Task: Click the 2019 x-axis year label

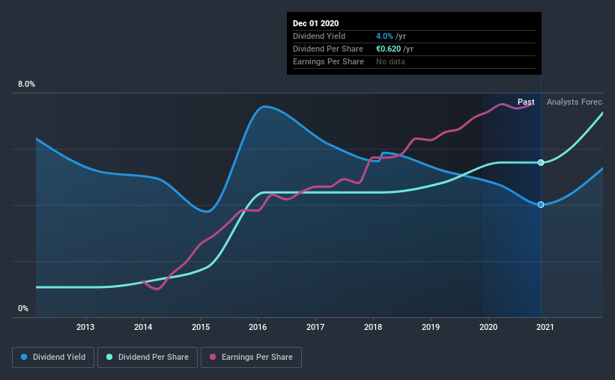Action: click(431, 327)
